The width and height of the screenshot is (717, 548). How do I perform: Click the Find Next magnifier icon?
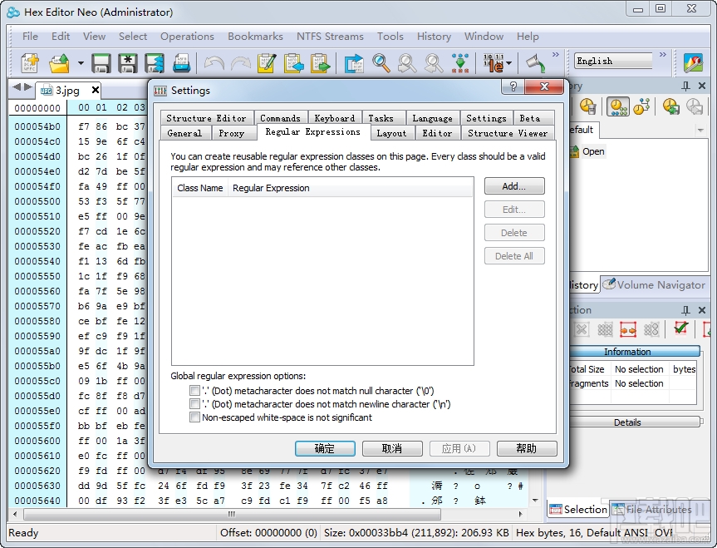407,63
